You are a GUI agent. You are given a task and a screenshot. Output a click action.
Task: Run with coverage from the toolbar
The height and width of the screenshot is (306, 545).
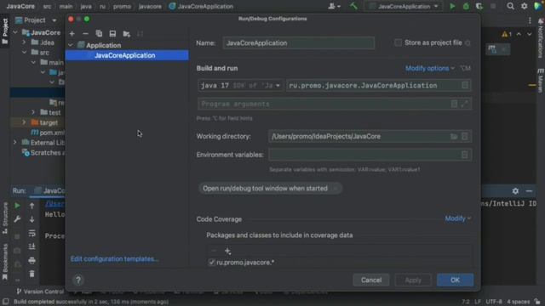(x=479, y=6)
